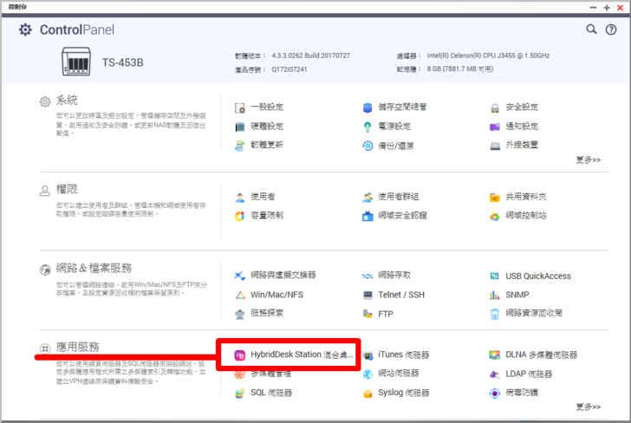Screen dimensions: 631x423
Task: Open the Telnet / SSH link
Action: (400, 295)
